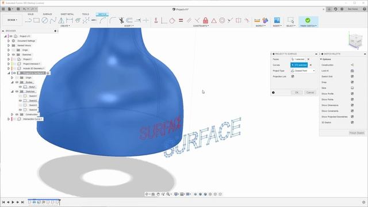The width and height of the screenshot is (368, 207).
Task: Switch to the Solid tab
Action: tap(30, 14)
